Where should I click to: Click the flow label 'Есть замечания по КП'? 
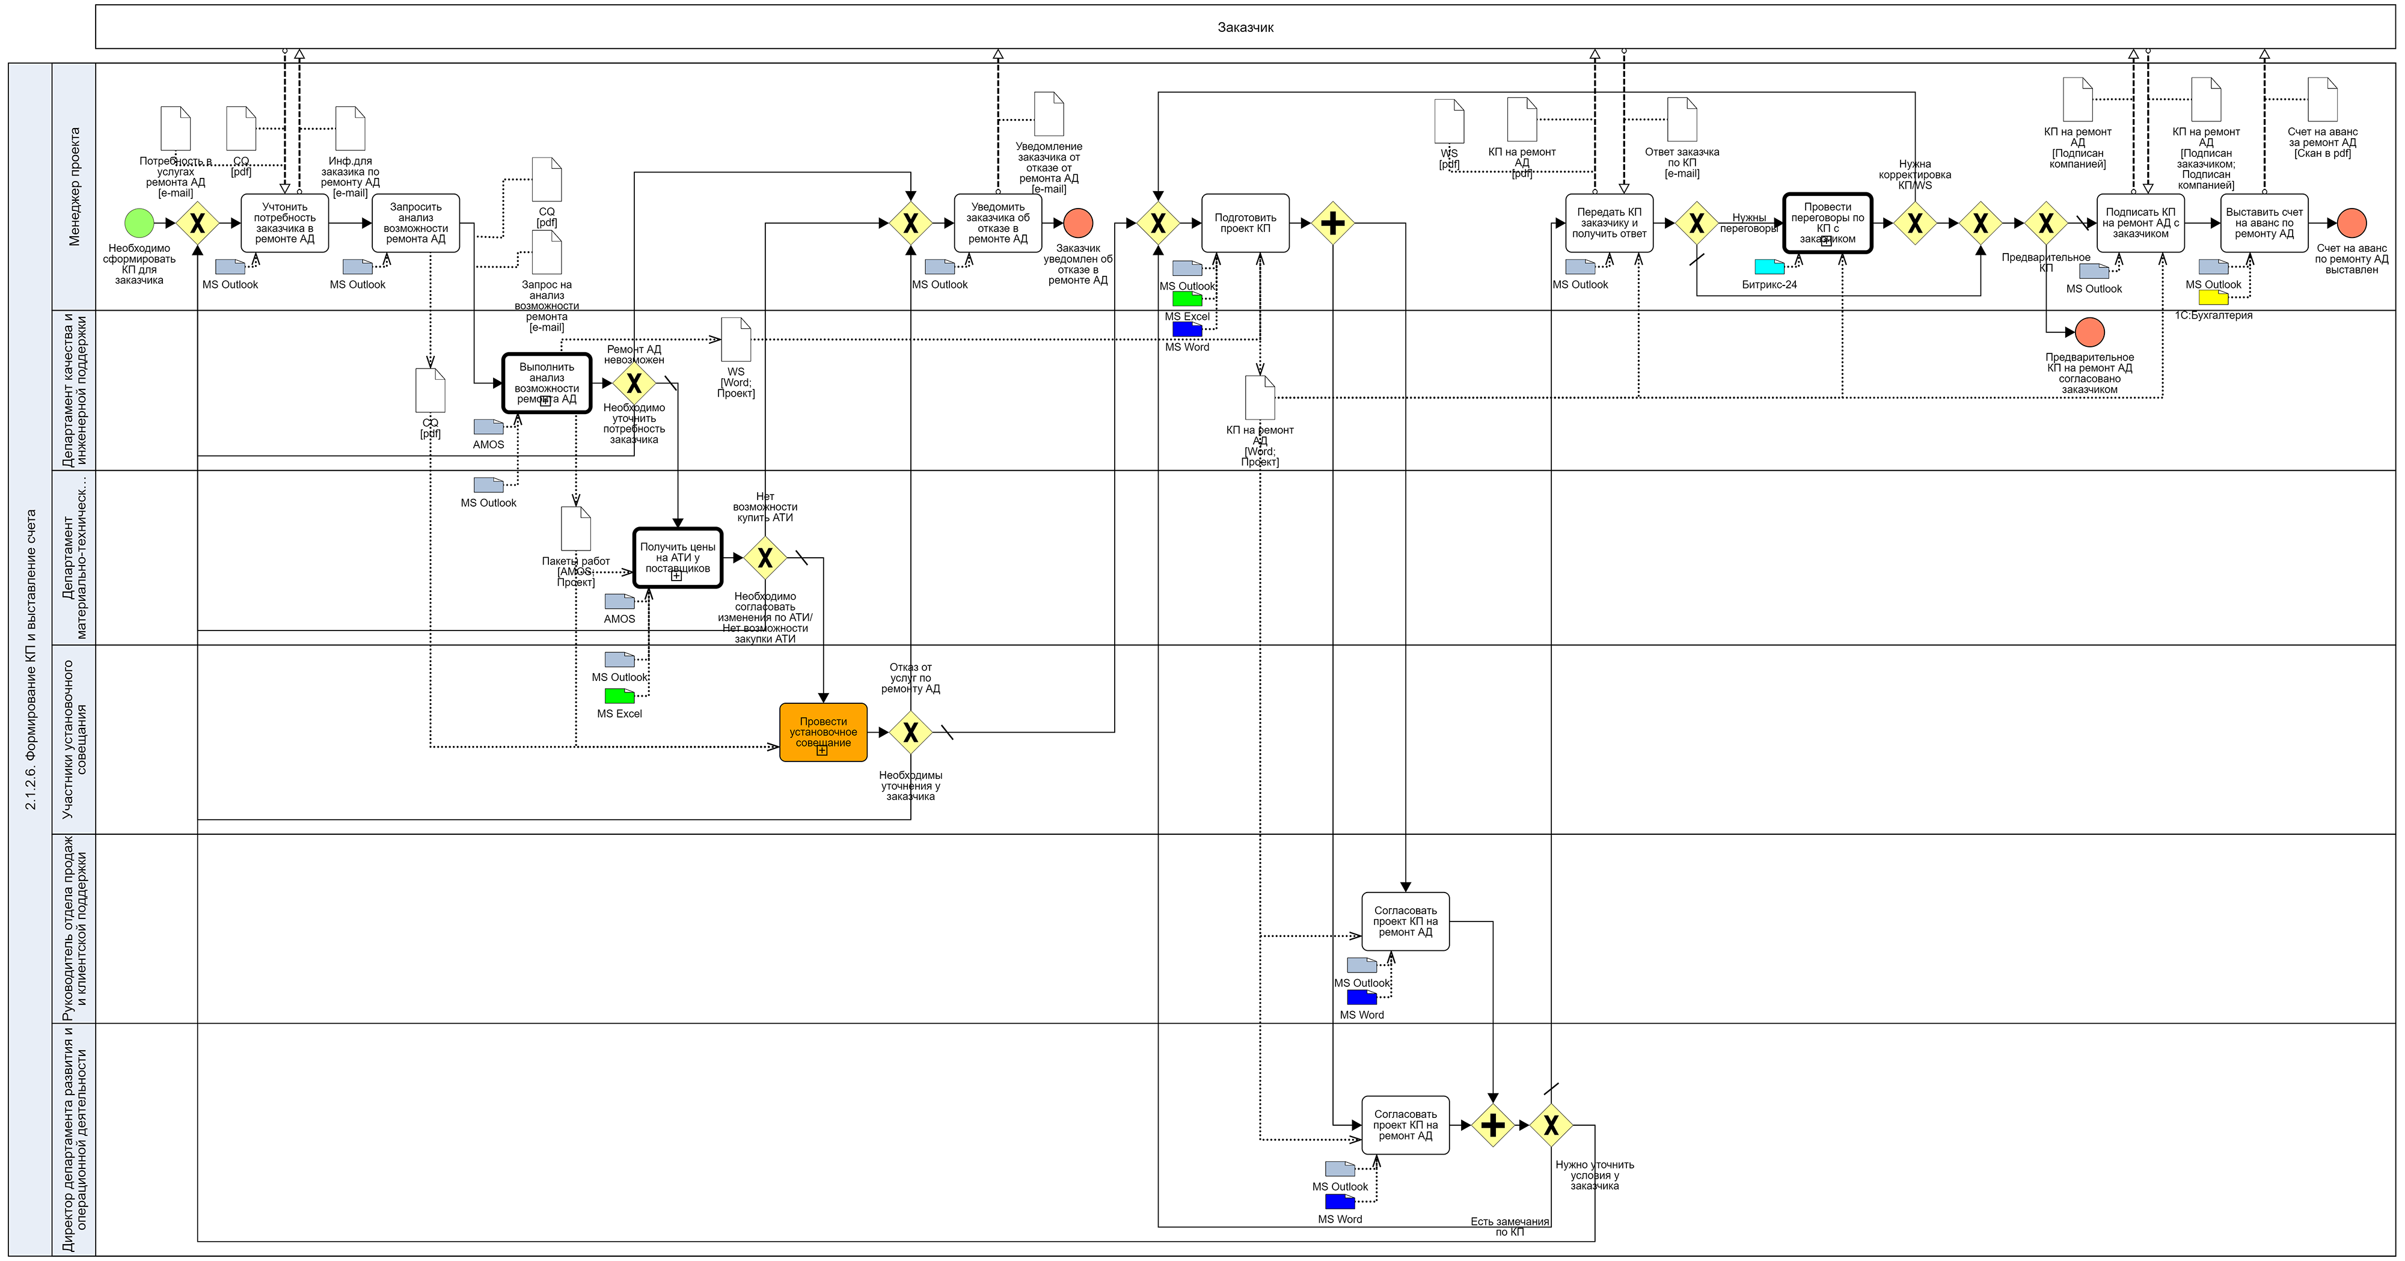tap(1510, 1227)
